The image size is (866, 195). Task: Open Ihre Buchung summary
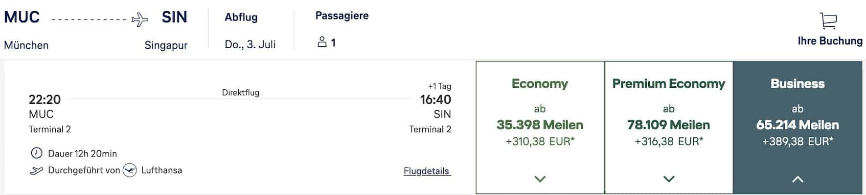[x=830, y=41]
